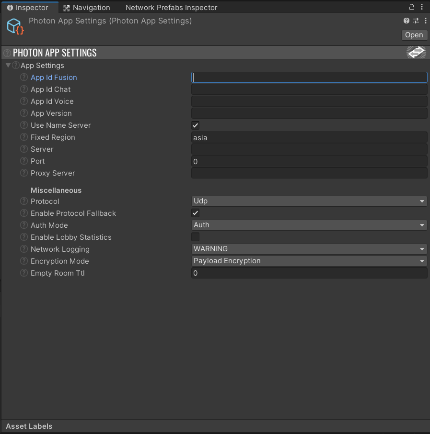The image size is (430, 434).
Task: Open the inspector help reference icon
Action: point(407,21)
